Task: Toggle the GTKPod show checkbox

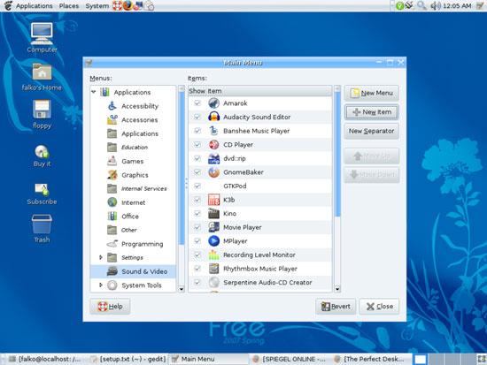Action: [x=197, y=186]
